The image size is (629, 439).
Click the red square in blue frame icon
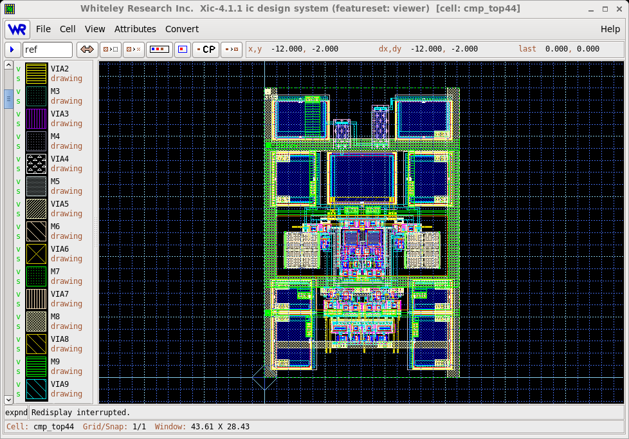183,50
